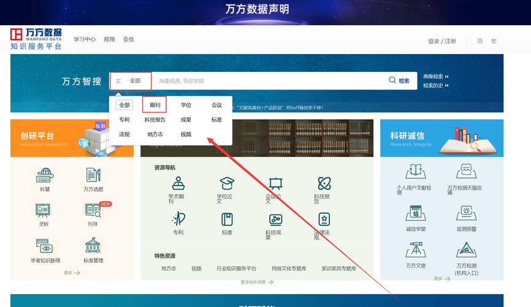Open the 会议论文 presentation board icon
This screenshot has height=307, width=531.
tap(276, 184)
